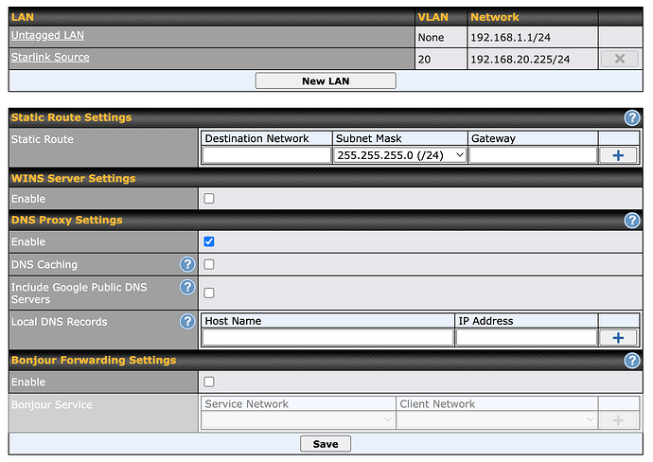Open help for Static Route Settings

pos(632,118)
